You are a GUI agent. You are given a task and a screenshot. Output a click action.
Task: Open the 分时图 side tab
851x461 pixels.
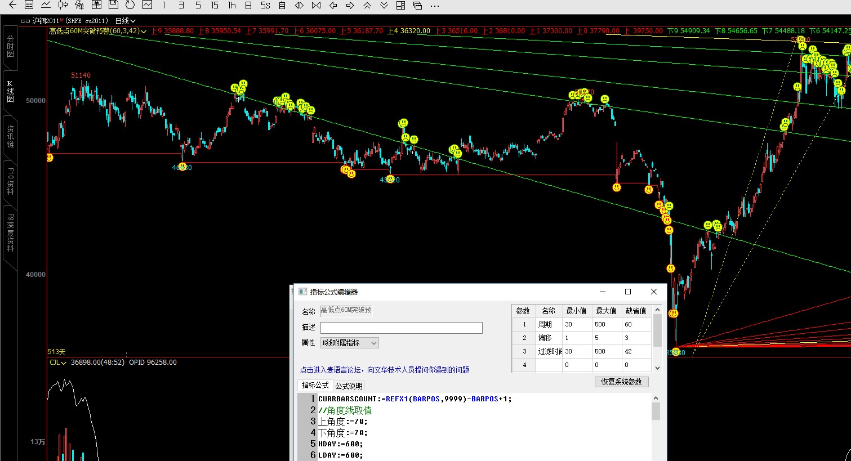[10, 46]
